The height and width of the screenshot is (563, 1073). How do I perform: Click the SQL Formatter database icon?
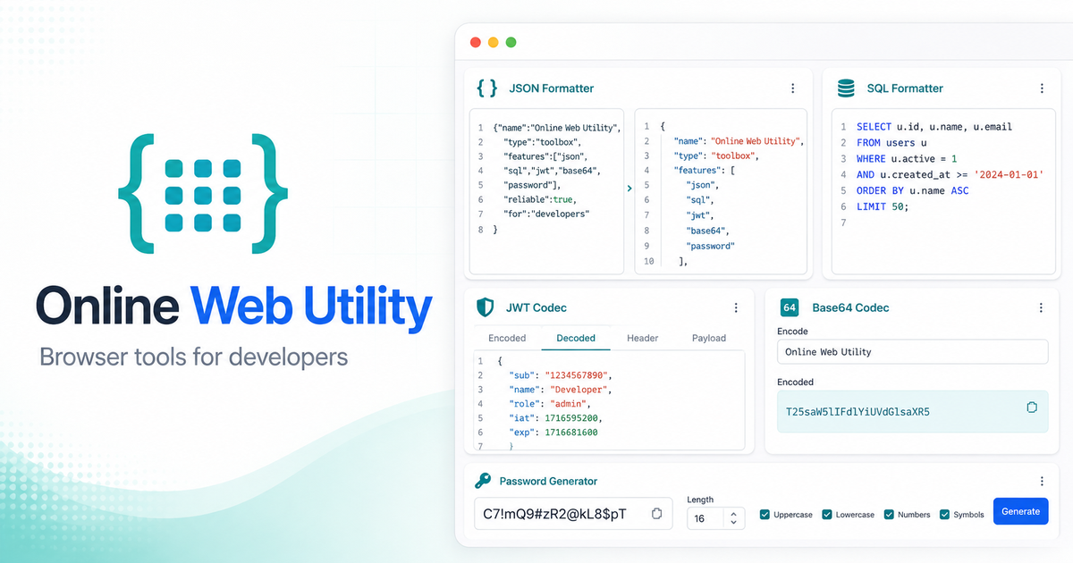coord(845,88)
